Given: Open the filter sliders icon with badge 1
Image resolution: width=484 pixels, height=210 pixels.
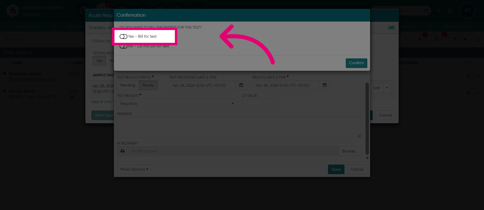Looking at the screenshot, I should point(420,39).
